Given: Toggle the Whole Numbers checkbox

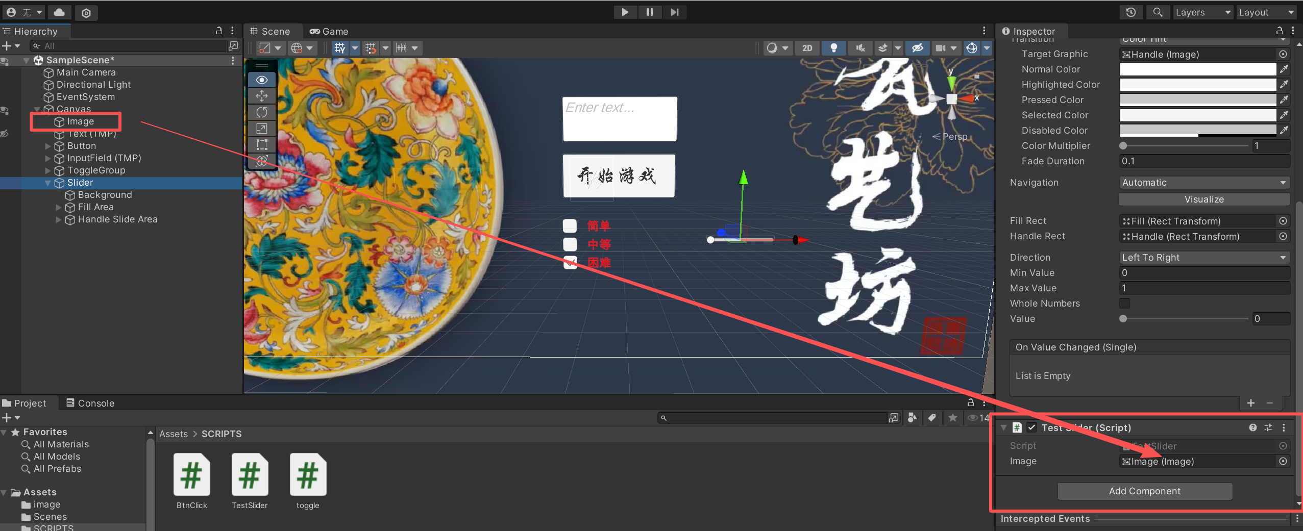Looking at the screenshot, I should pyautogui.click(x=1124, y=303).
